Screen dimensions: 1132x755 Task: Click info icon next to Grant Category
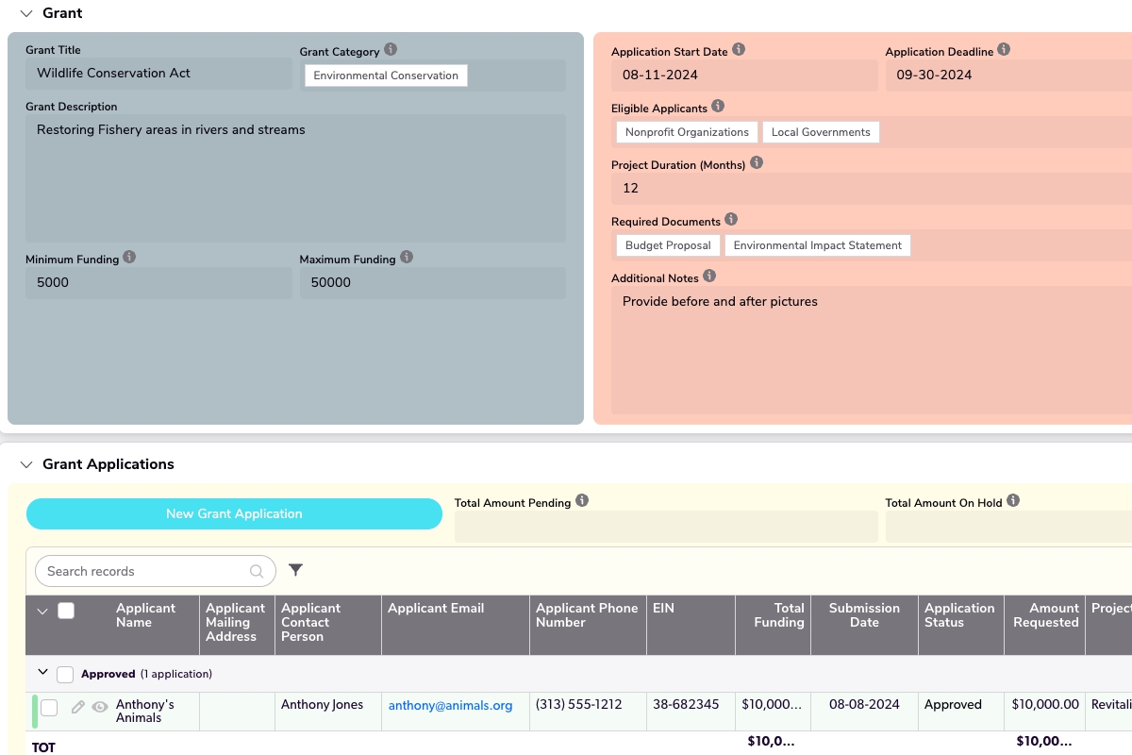click(391, 50)
